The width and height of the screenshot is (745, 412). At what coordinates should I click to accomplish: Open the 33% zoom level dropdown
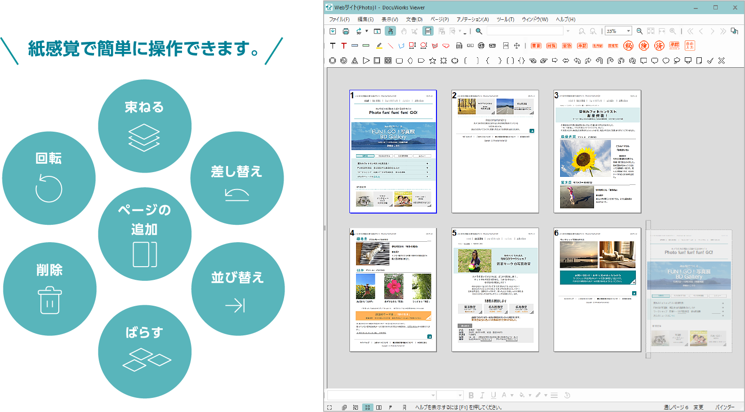pyautogui.click(x=628, y=32)
